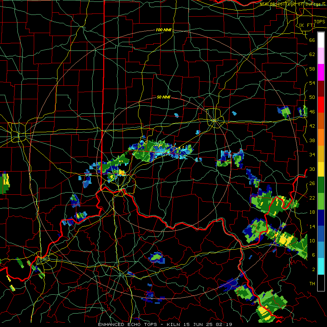327x327 pixels.
Task: Click the '[K FT]' units label
Action: tap(307, 25)
